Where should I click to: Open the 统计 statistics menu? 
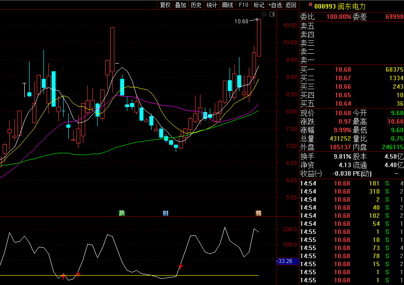point(212,5)
